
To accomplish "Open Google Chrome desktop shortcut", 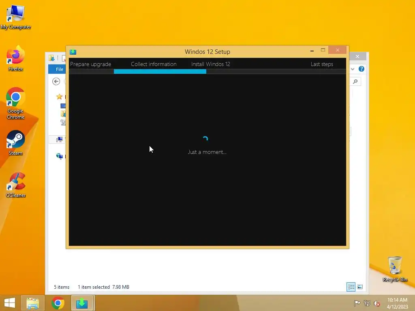I will pos(16,103).
